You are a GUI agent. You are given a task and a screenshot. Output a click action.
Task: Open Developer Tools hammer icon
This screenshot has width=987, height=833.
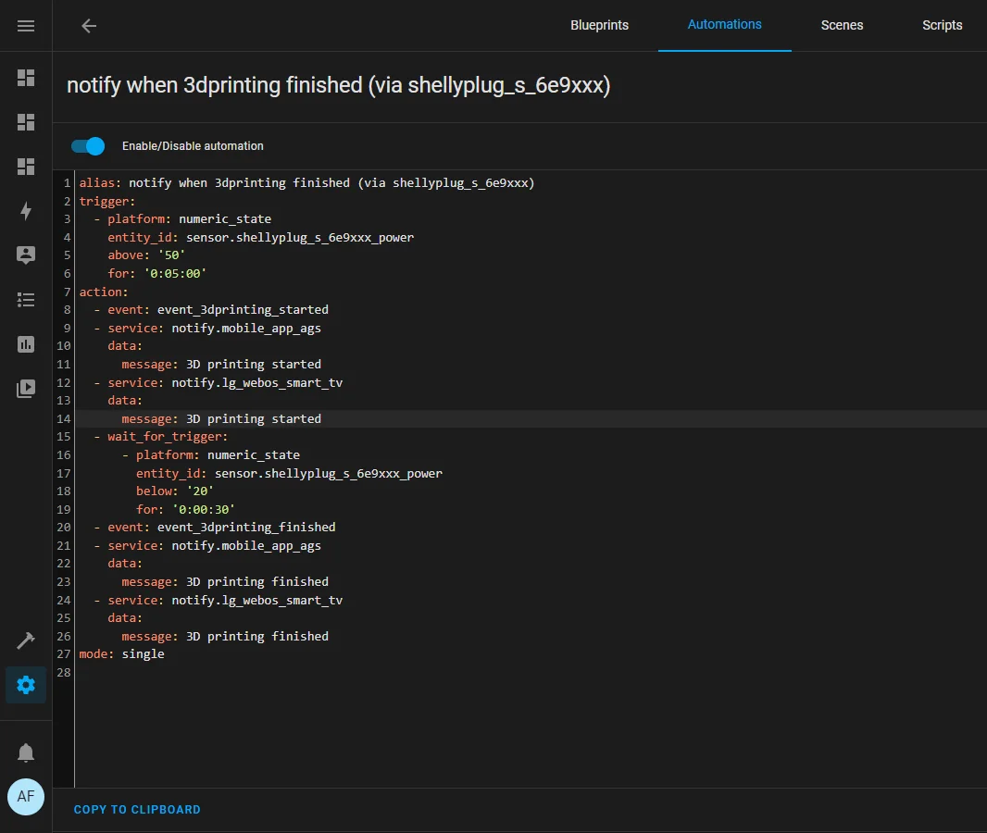[26, 640]
